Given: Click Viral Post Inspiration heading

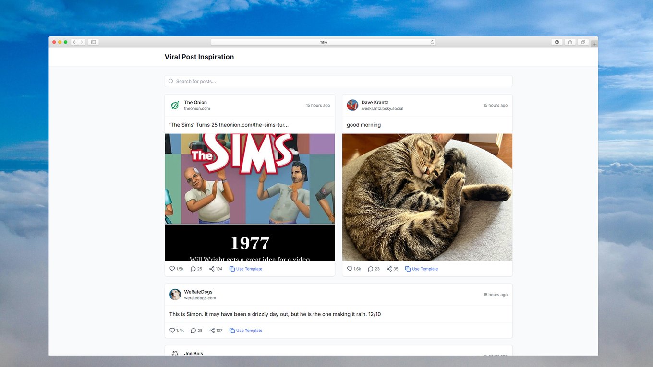Looking at the screenshot, I should (199, 57).
